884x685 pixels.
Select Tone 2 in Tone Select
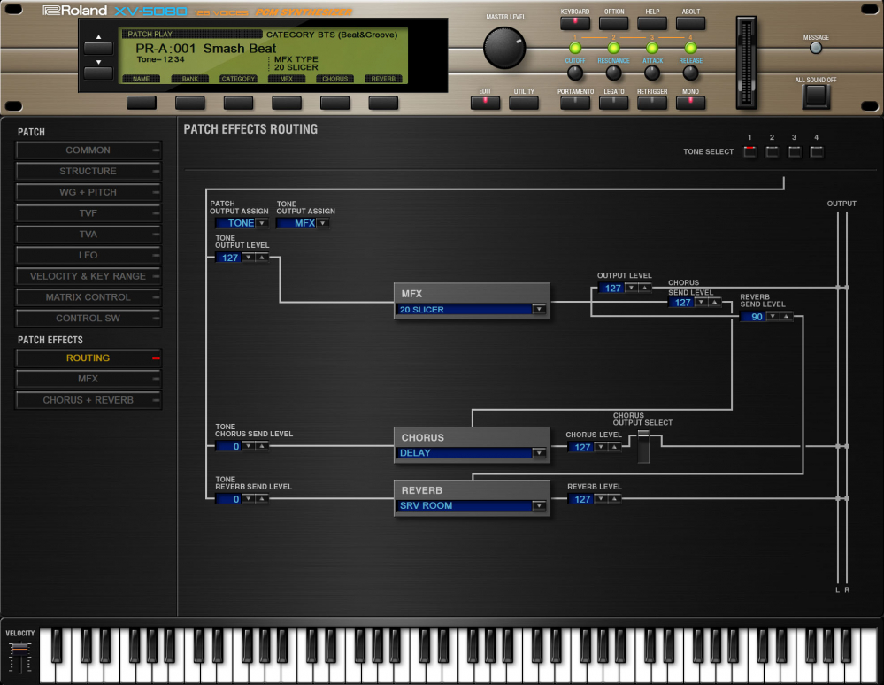tap(772, 151)
